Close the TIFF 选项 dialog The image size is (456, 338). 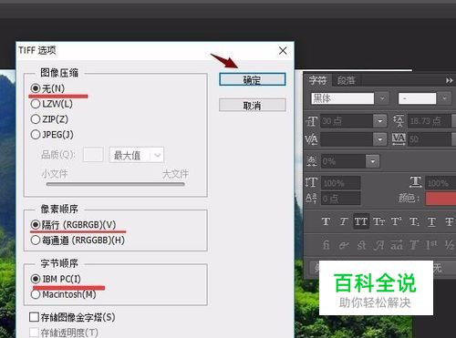click(283, 51)
